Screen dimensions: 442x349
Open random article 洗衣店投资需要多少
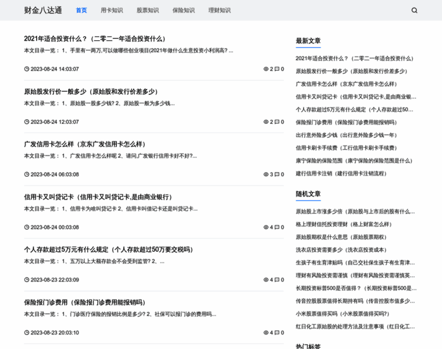pos(341,250)
